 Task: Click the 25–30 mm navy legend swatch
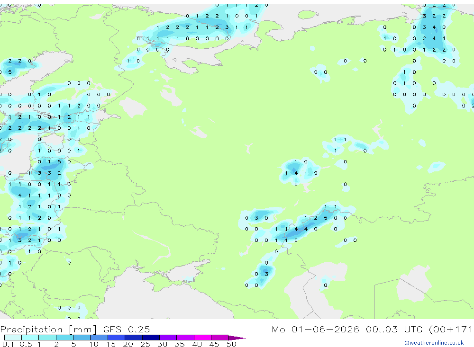coord(151,338)
